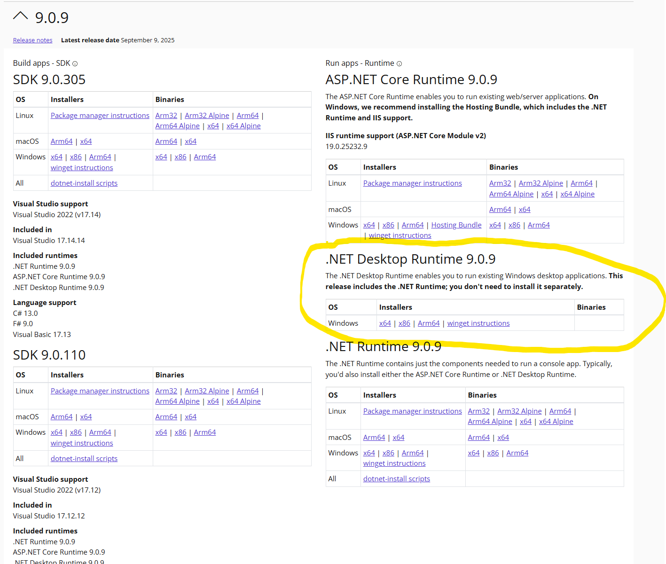This screenshot has height=564, width=666.
Task: Download SDK 9.0.110 Linux Arm32 binary
Action: pyautogui.click(x=166, y=391)
